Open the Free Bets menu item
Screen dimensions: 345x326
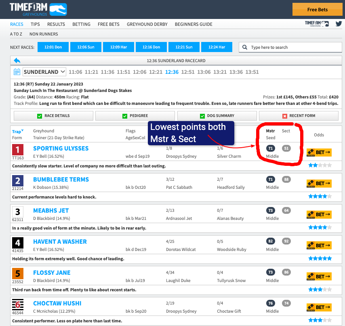coord(109,24)
